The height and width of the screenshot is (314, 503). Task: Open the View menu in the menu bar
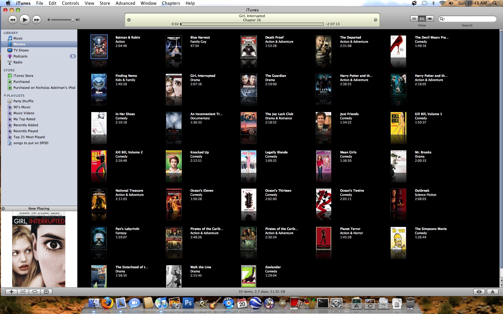[x=89, y=3]
